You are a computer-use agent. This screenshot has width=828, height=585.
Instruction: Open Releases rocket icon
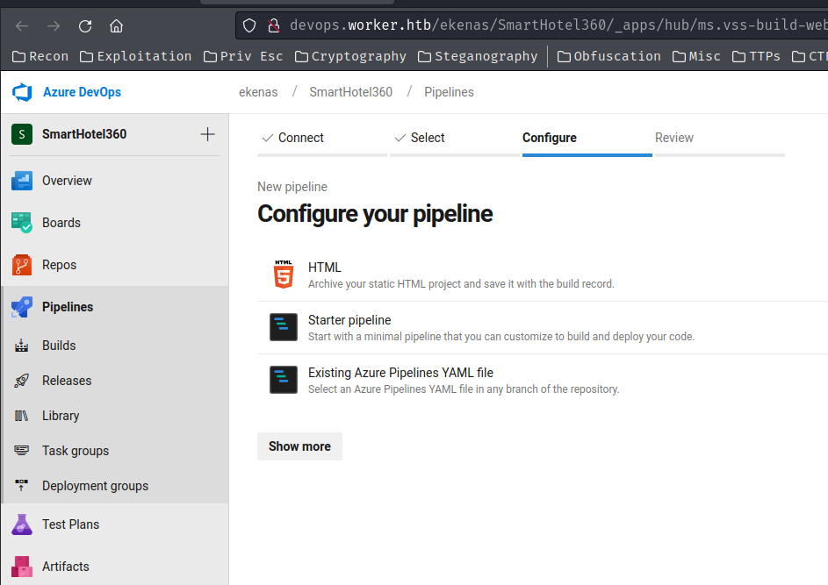[x=22, y=381]
